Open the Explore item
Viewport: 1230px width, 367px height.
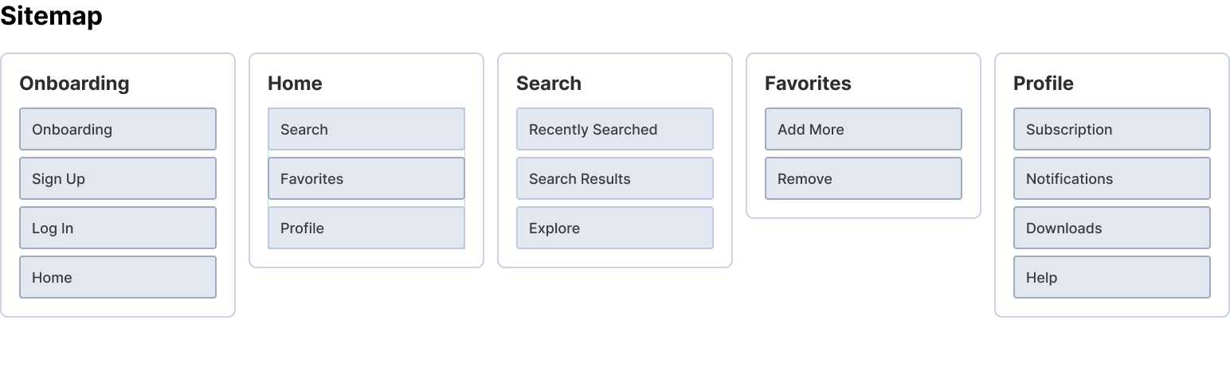614,228
